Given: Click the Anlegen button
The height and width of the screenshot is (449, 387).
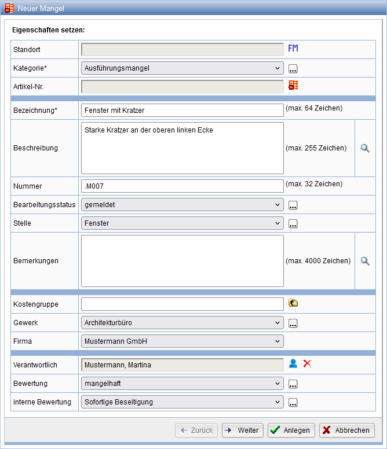Looking at the screenshot, I should 291,430.
